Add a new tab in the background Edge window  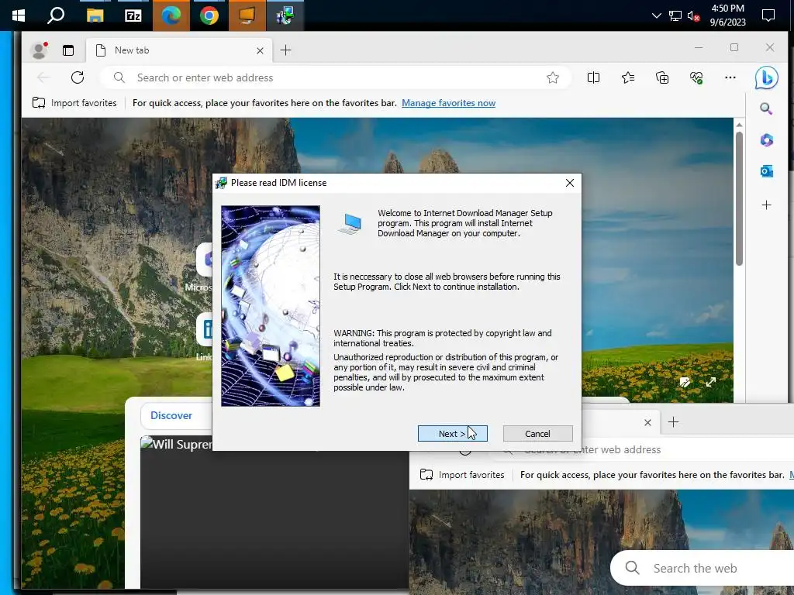[673, 422]
